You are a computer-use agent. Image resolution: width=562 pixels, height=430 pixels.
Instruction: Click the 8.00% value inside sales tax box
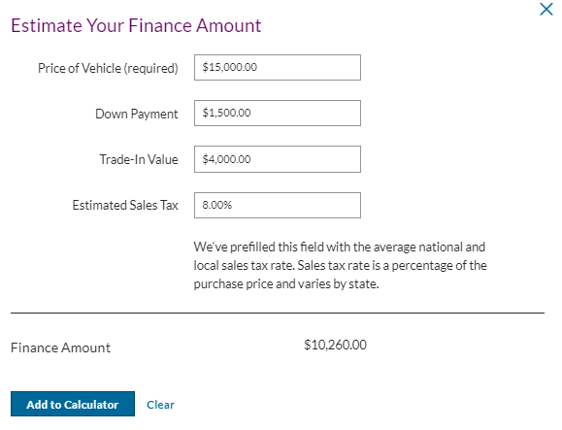(x=216, y=205)
